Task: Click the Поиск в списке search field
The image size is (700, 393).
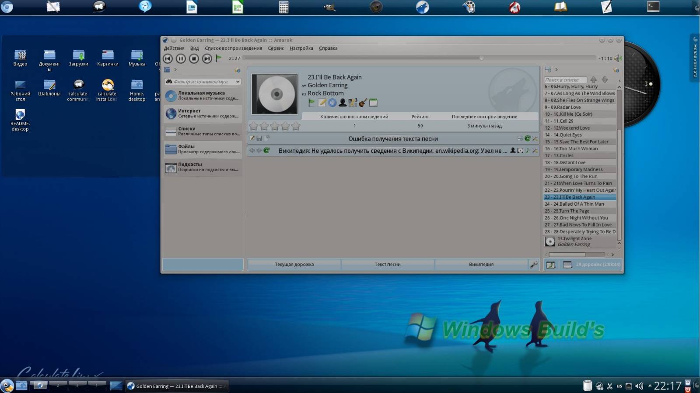Action: point(565,80)
